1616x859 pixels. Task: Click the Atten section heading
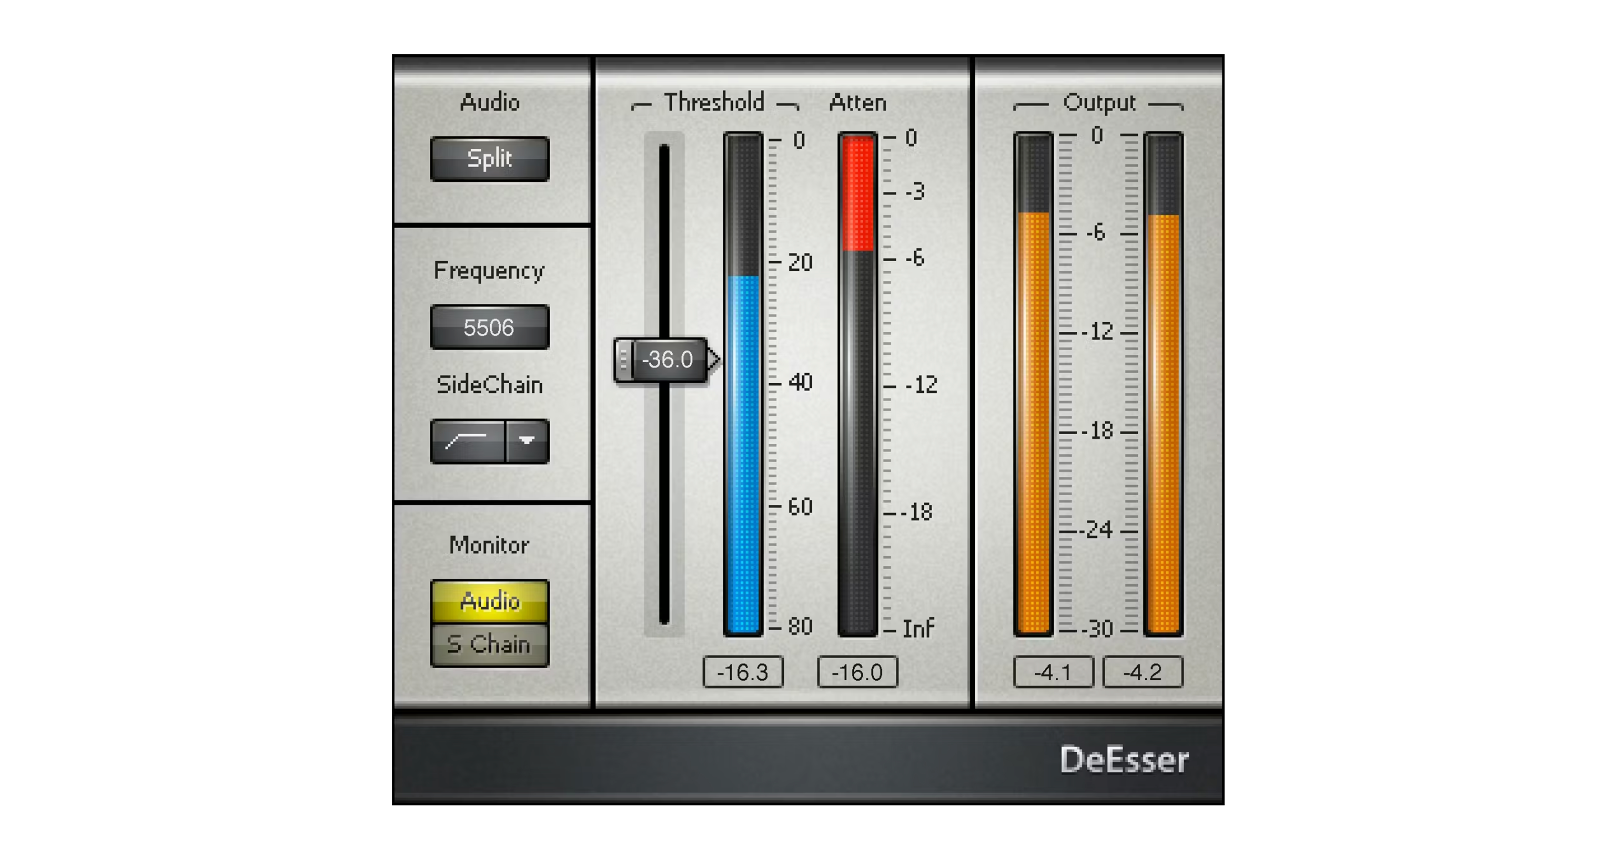pyautogui.click(x=857, y=102)
